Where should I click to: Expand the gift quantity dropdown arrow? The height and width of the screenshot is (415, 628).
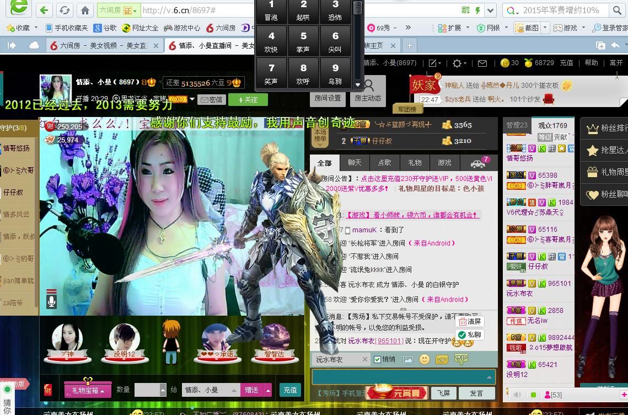click(163, 390)
